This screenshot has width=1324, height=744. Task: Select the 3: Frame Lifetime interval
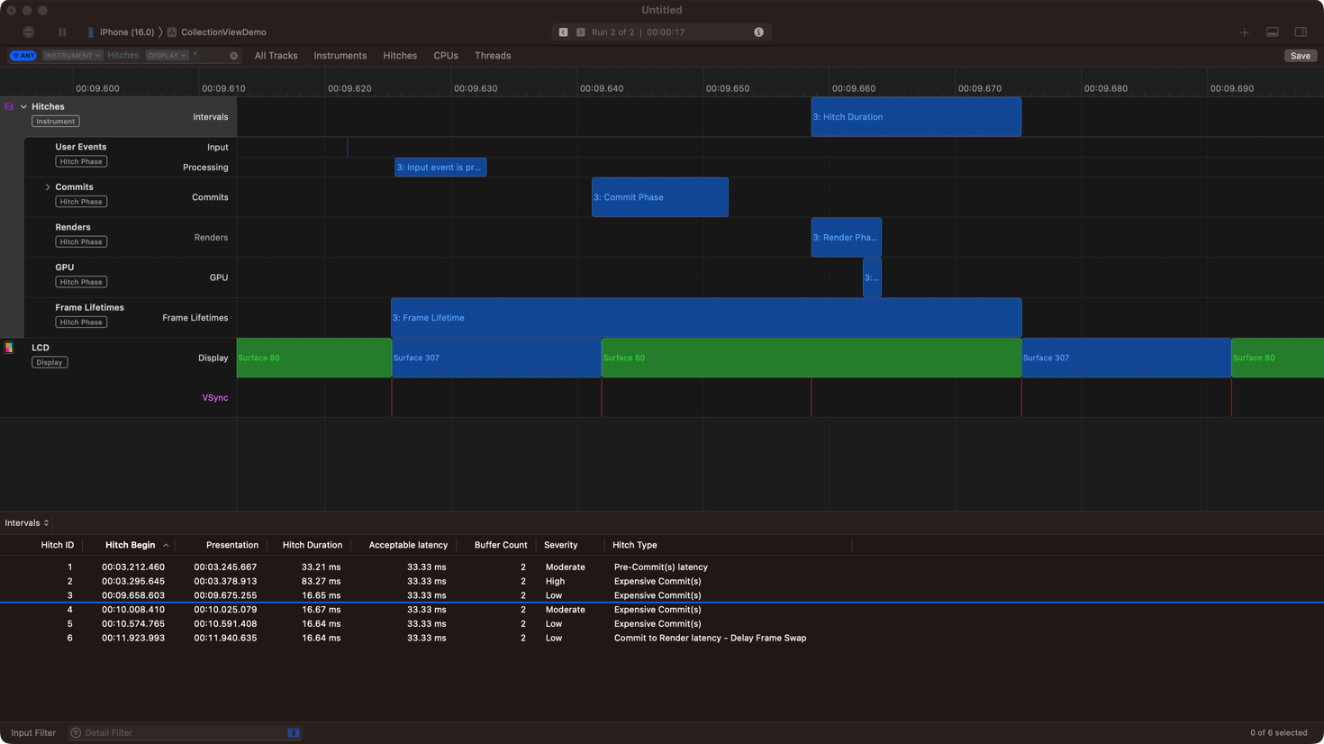click(x=706, y=318)
